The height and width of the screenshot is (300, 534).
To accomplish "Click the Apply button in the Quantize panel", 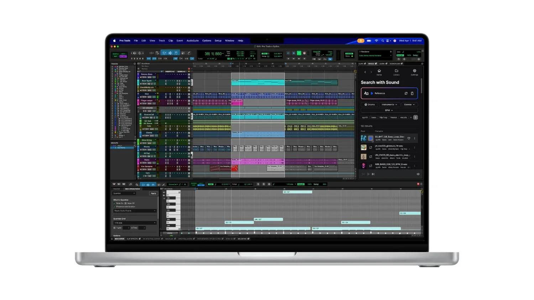I will [153, 193].
